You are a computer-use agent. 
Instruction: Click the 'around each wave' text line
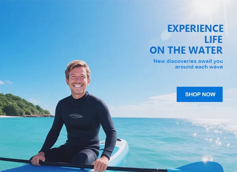point(199,67)
